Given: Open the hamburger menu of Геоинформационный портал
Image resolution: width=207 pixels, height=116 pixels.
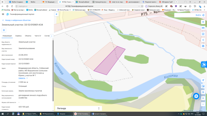Looking at the screenshot, I should click(x=3, y=14).
